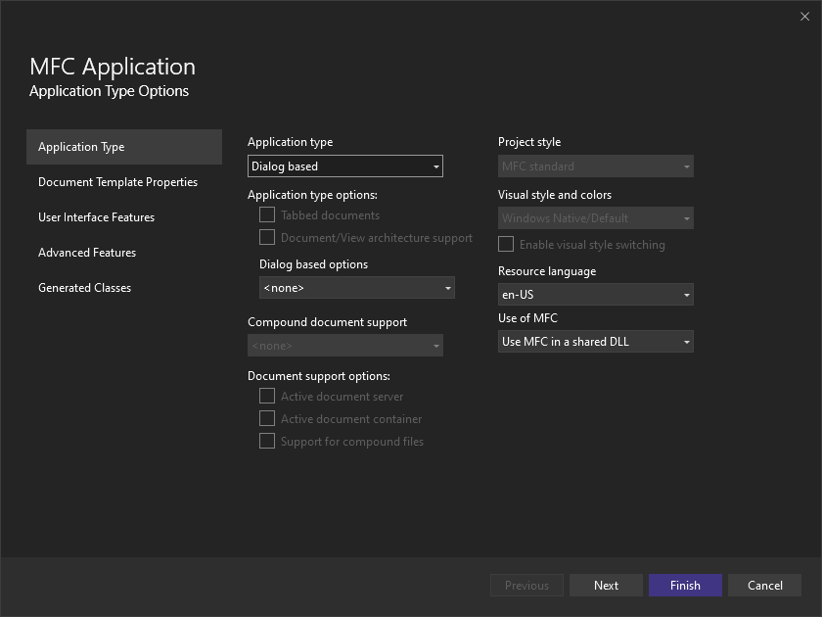822x617 pixels.
Task: Check Enable visual style switching
Action: pyautogui.click(x=506, y=245)
